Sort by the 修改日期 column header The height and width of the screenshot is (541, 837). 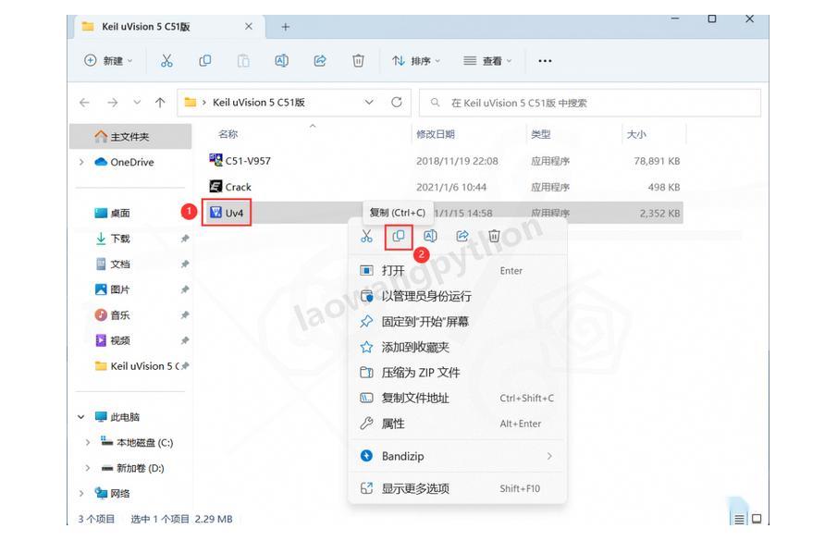pos(435,134)
